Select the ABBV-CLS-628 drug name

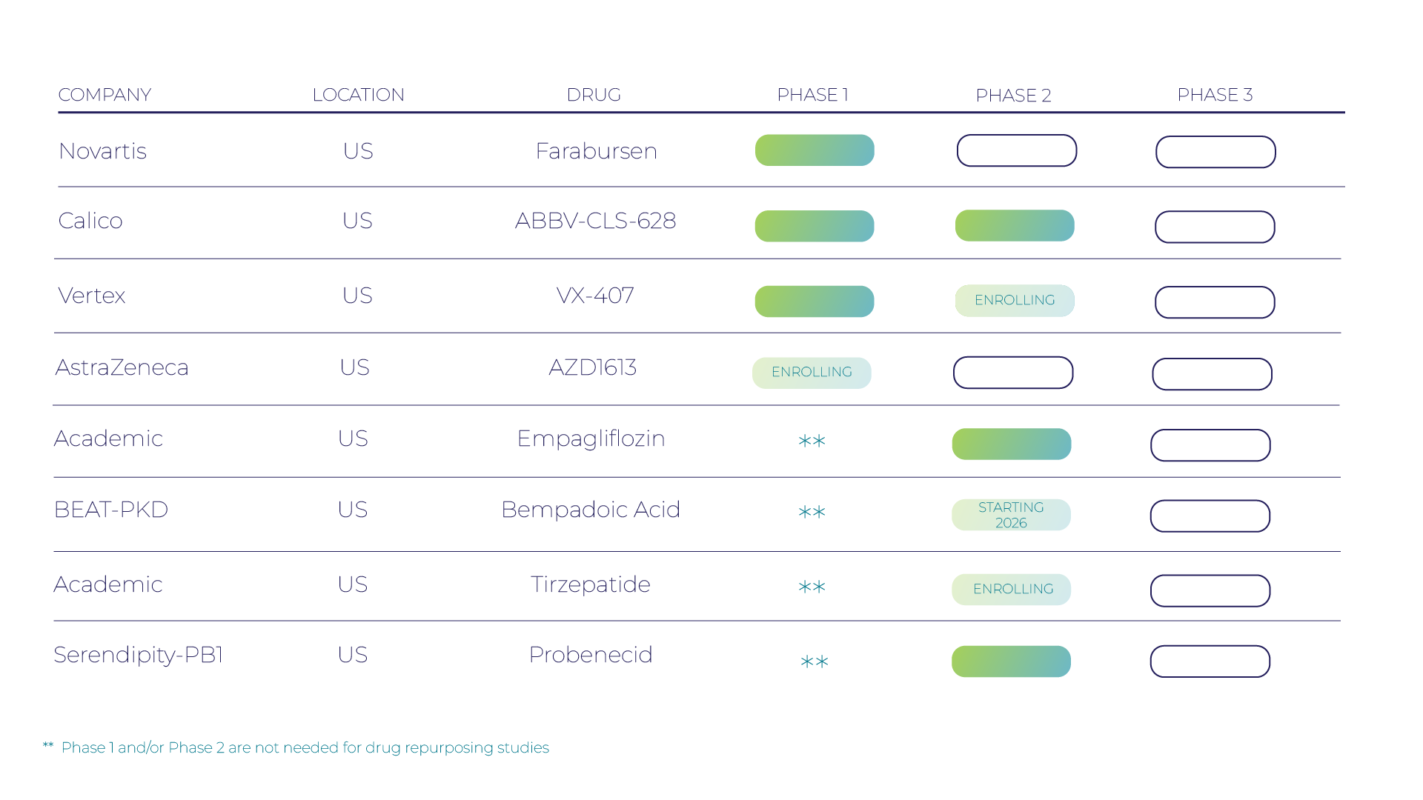click(595, 221)
